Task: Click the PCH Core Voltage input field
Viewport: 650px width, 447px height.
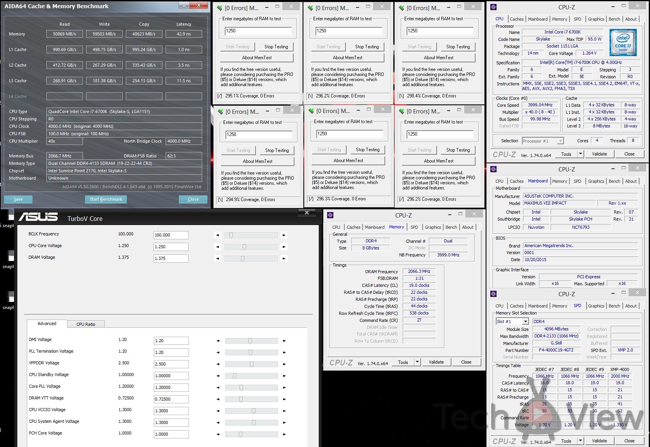Action: [171, 434]
